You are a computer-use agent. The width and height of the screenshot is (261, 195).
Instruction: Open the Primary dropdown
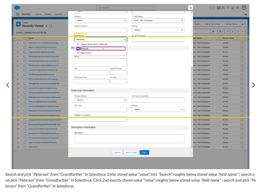coord(158,110)
